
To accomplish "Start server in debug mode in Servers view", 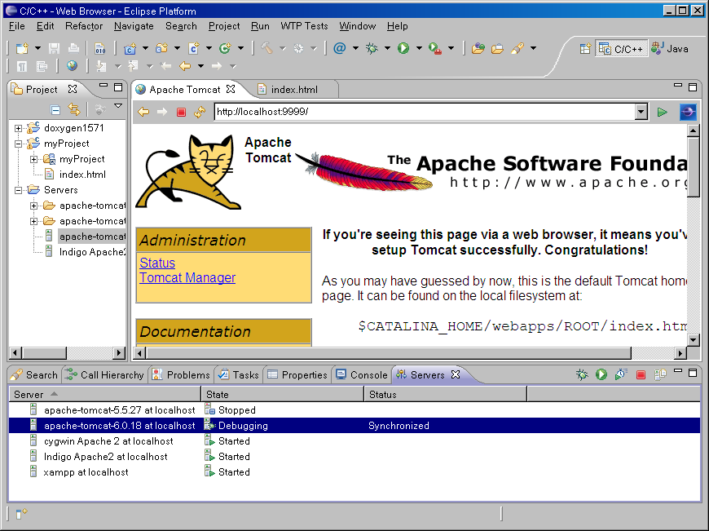I will tap(582, 375).
